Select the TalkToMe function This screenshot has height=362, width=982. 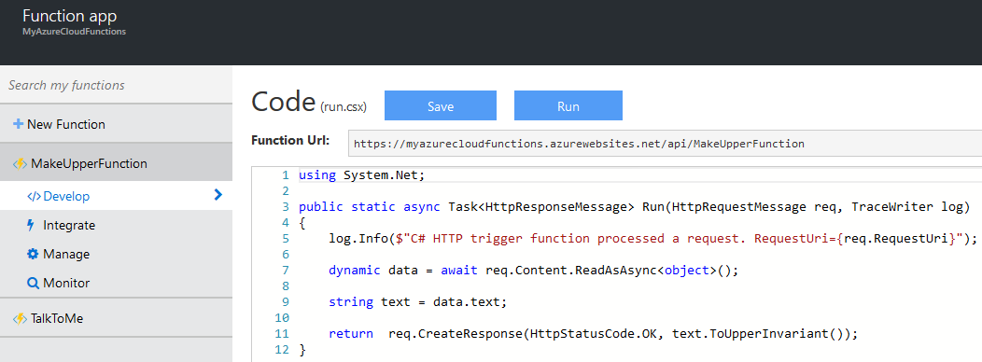pyautogui.click(x=116, y=318)
